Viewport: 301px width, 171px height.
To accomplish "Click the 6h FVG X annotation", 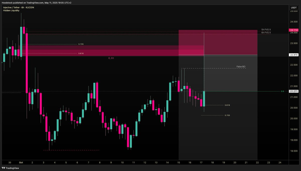I will (266, 33).
